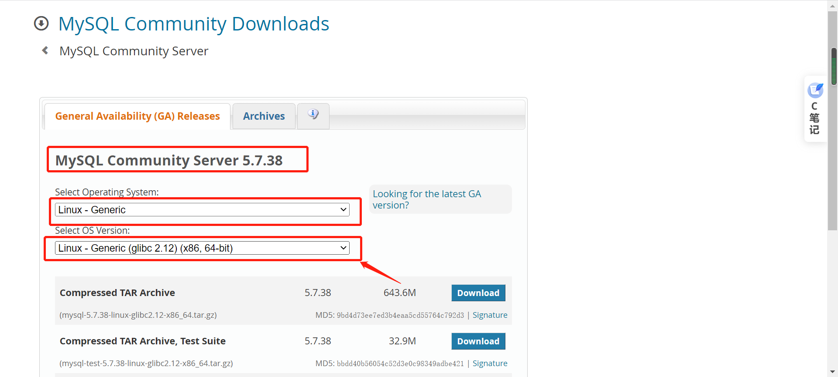Download the Compressed TAR Archive 643.6M
Image resolution: width=838 pixels, height=377 pixels.
point(478,293)
